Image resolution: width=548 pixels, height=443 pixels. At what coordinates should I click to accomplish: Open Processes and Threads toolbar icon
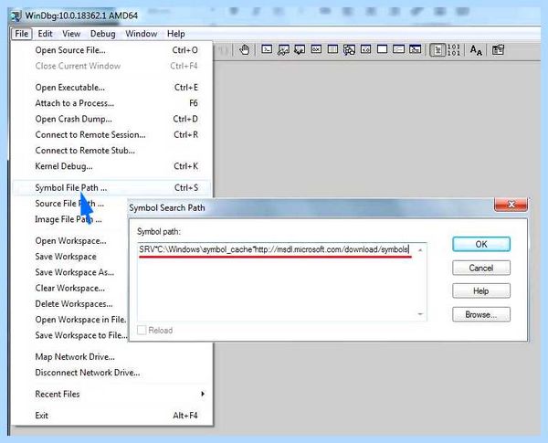[398, 49]
